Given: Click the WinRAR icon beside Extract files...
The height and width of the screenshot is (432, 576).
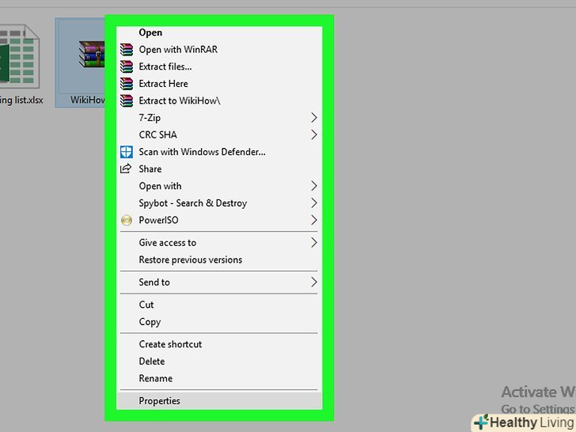Looking at the screenshot, I should [x=127, y=66].
